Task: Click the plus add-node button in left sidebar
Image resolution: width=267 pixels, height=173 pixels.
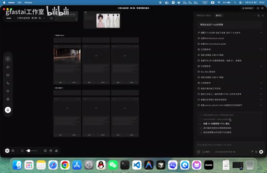Action: (x=8, y=59)
